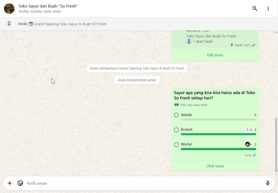Click the search icon in chat header
Screen dimensions: 278x193
(x=255, y=9)
